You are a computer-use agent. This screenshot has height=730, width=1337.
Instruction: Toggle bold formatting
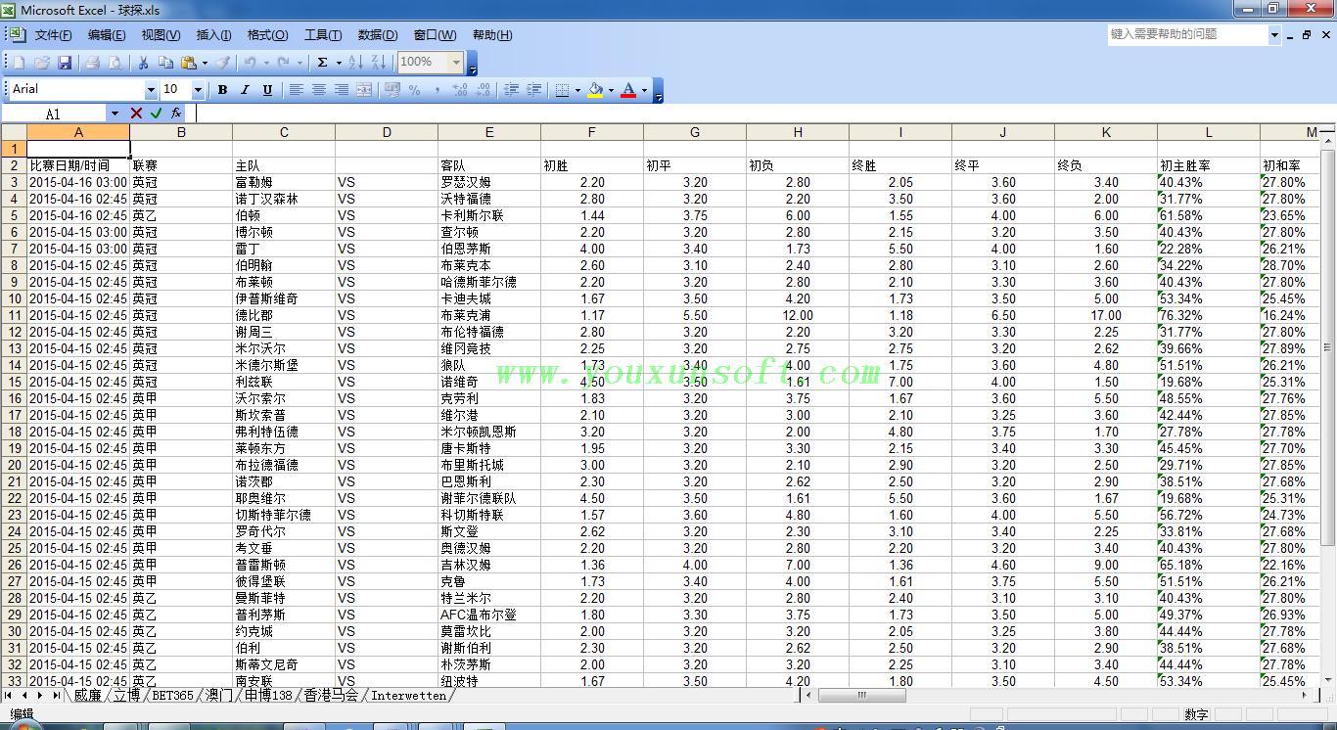pos(222,90)
